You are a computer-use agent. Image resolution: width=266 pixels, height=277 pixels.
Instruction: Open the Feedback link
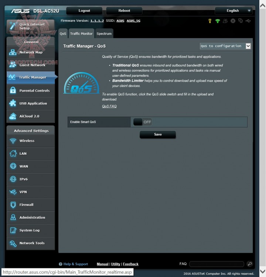[x=131, y=264]
